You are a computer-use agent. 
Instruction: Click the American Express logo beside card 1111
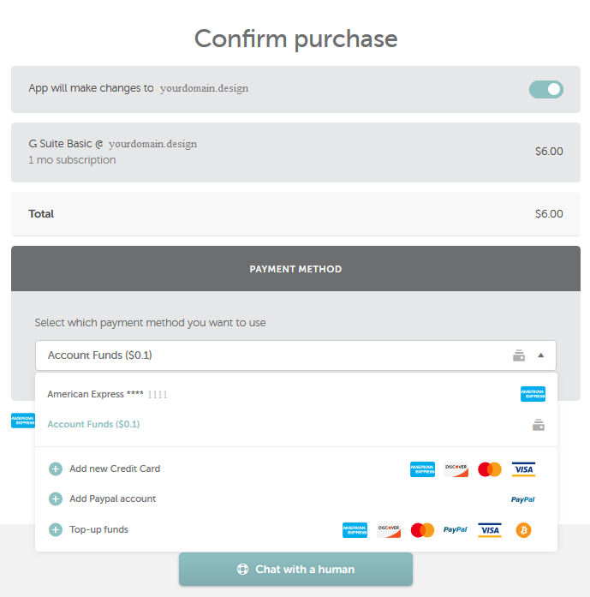tap(533, 394)
